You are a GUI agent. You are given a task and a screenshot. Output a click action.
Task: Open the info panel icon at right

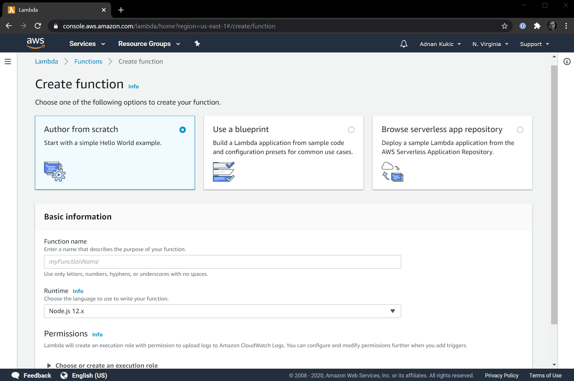[567, 61]
